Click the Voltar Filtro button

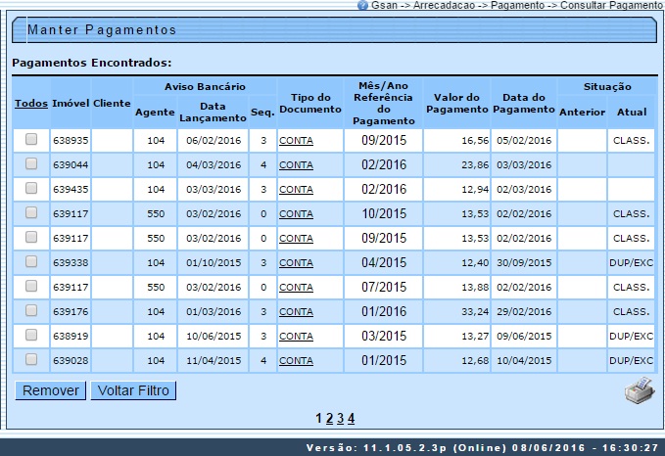[x=133, y=390]
